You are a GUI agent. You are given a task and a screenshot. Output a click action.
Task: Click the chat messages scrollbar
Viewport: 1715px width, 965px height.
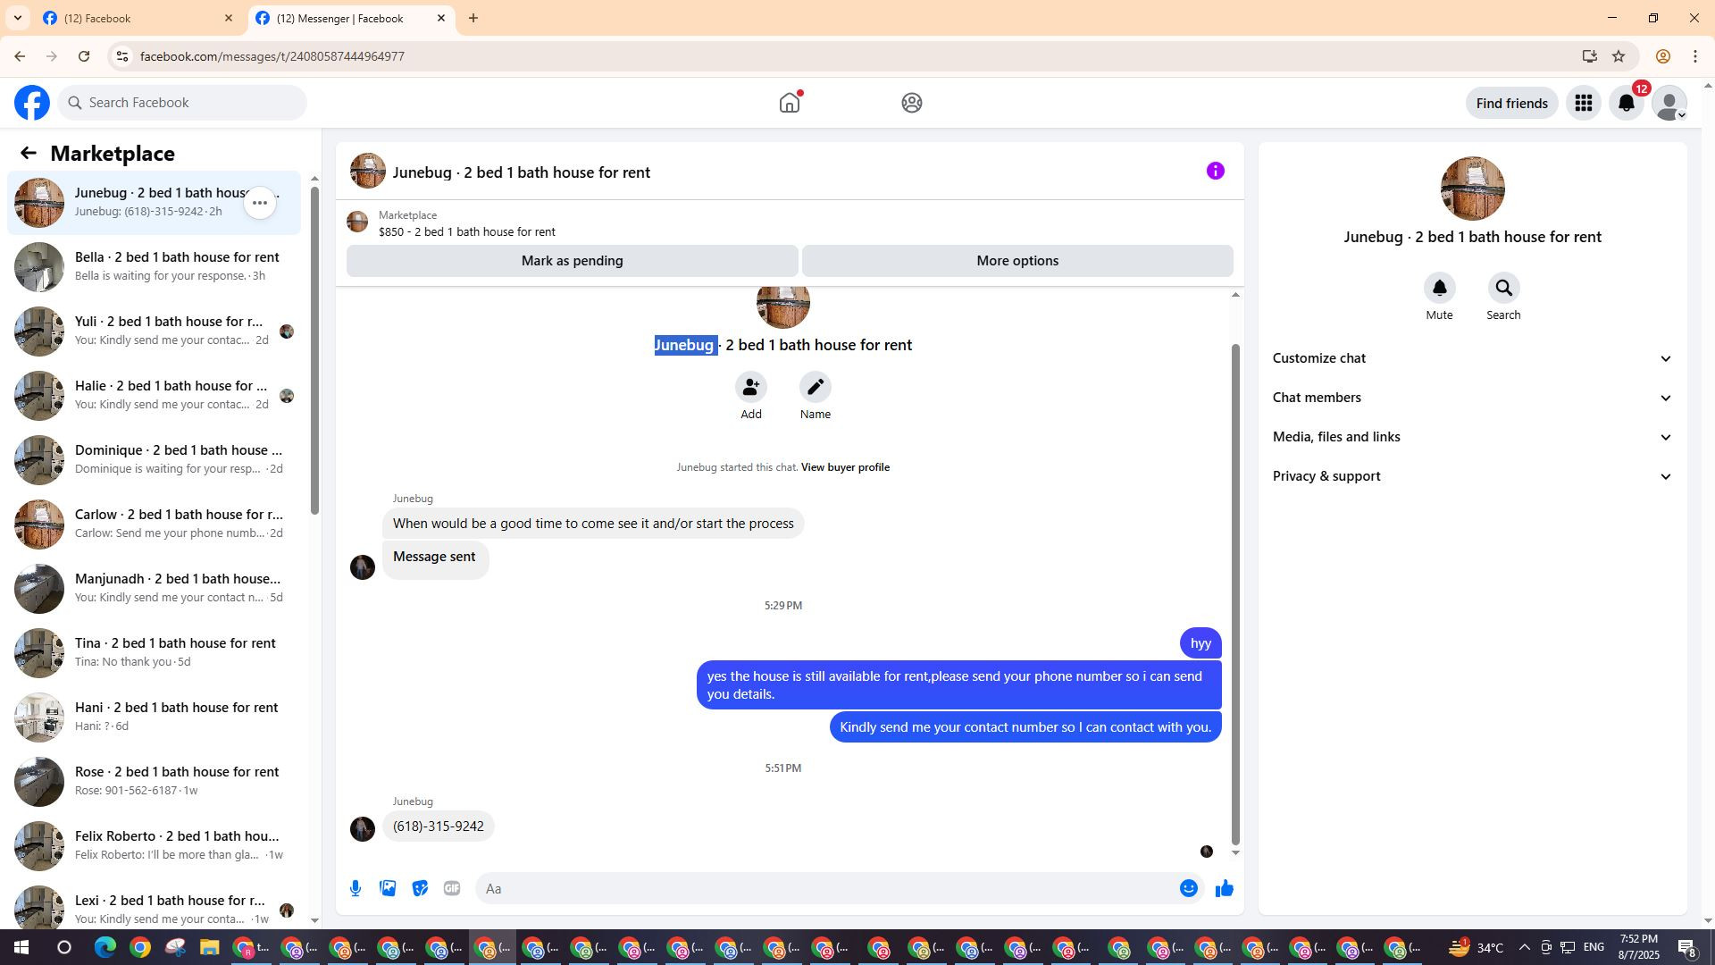coord(1236,594)
